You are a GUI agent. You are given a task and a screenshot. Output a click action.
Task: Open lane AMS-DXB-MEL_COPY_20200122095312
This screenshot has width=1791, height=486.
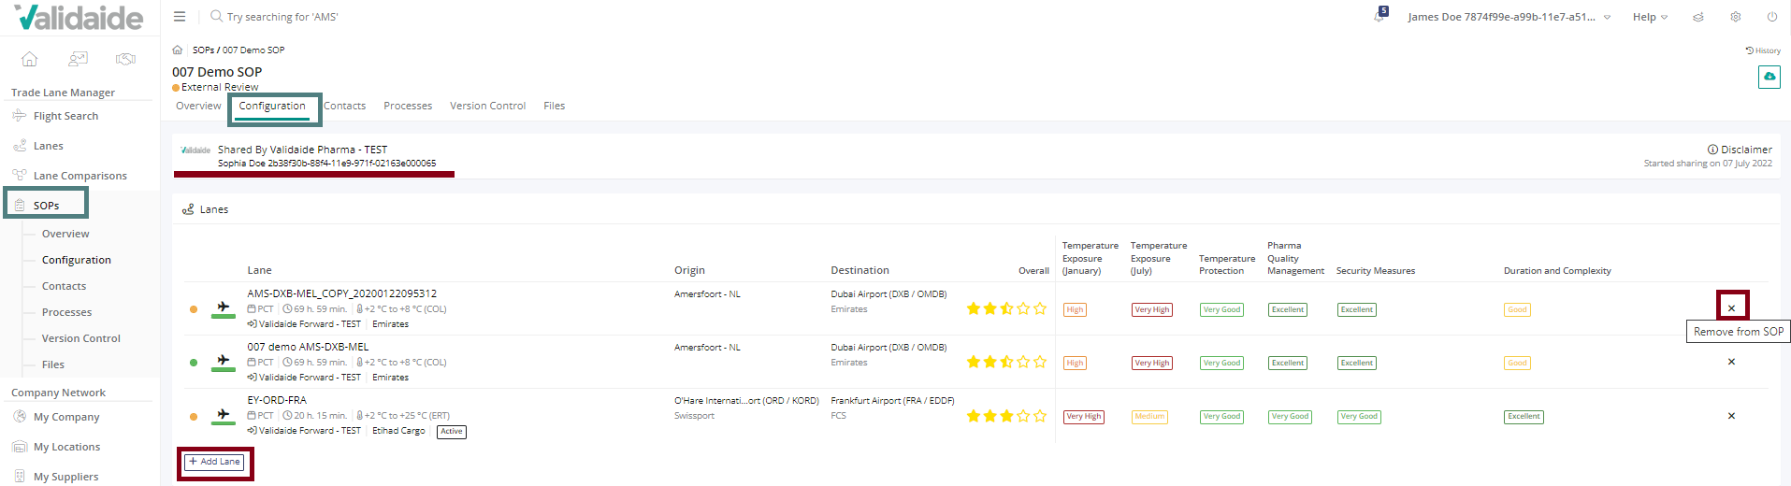[x=341, y=293]
